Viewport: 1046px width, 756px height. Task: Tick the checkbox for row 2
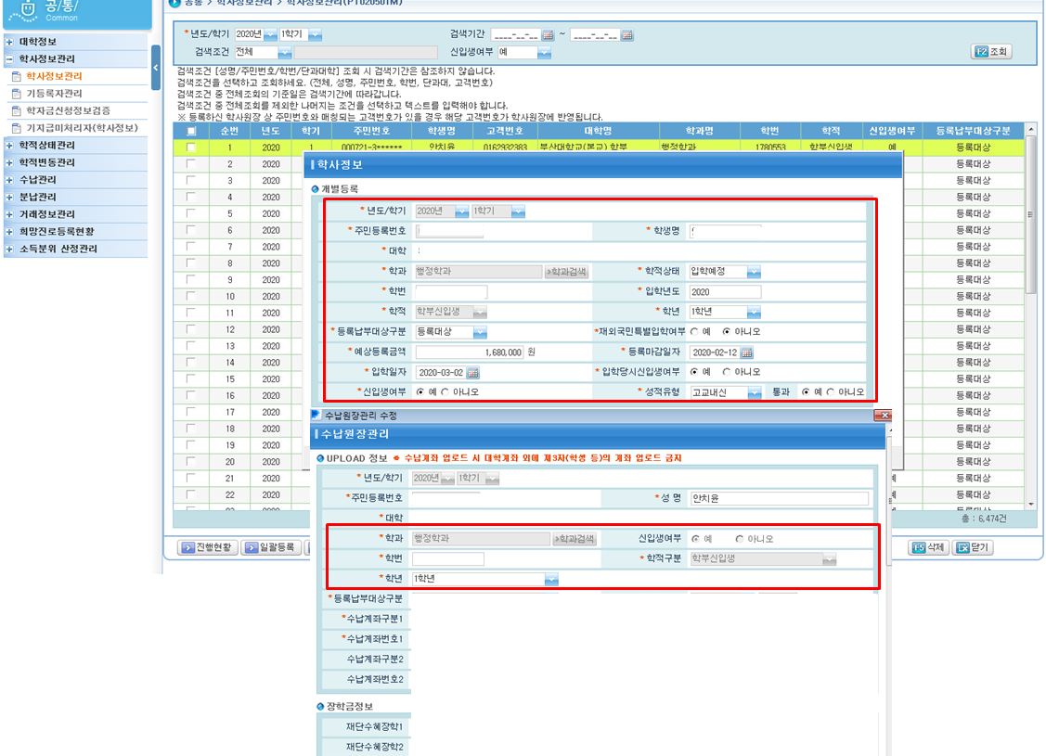tap(191, 164)
